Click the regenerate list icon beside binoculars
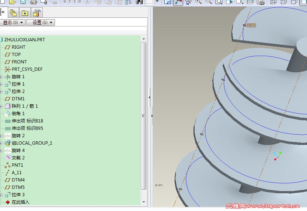Screen dimensions: 307x211 (129, 2)
